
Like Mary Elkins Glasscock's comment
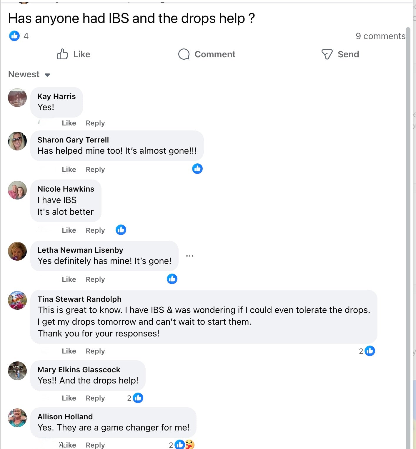(x=69, y=398)
